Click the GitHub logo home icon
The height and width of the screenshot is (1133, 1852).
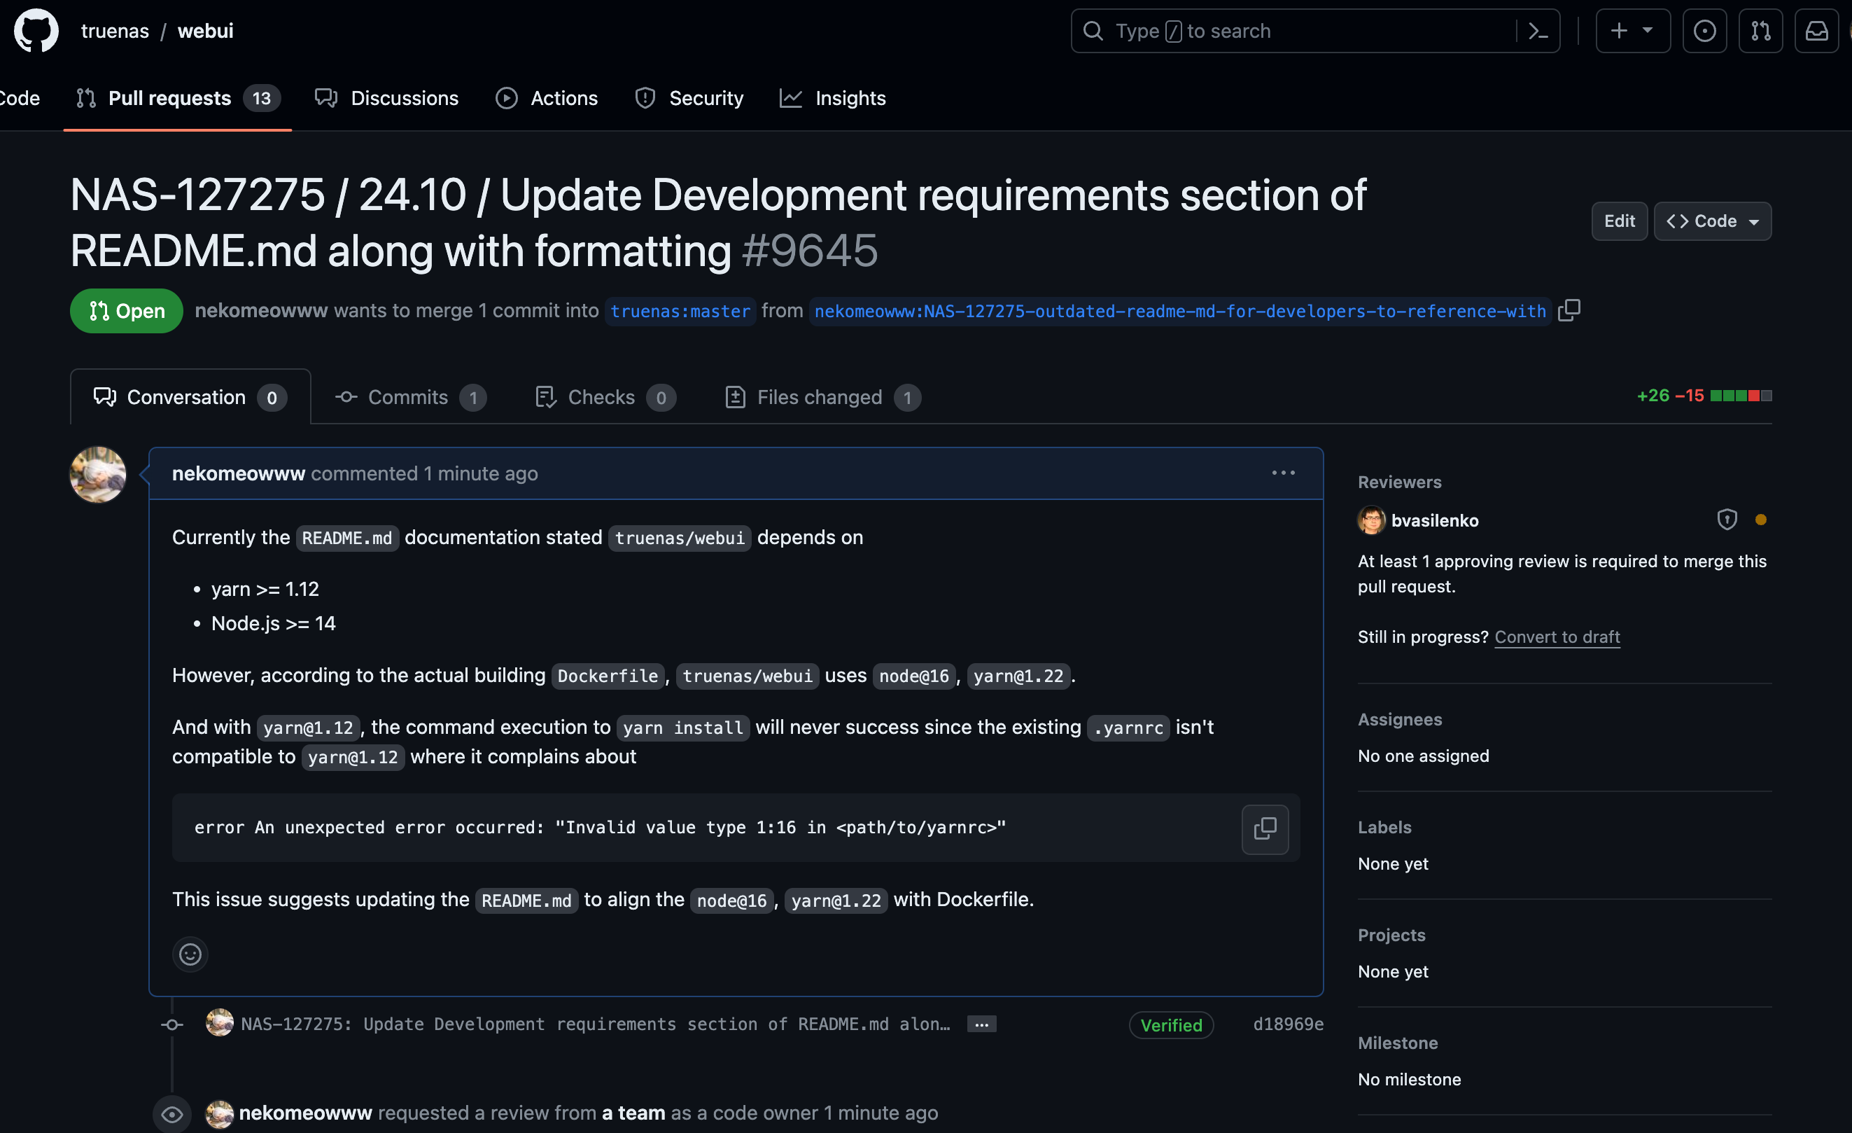pos(35,31)
